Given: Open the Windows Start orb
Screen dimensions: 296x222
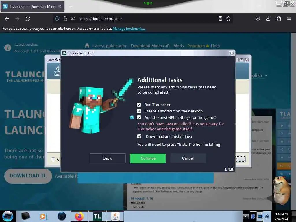Looking at the screenshot, I should point(8,216).
